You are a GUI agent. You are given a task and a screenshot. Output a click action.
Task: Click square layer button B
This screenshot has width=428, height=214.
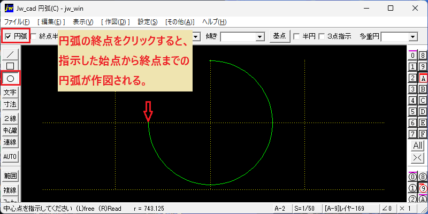coord(423,89)
